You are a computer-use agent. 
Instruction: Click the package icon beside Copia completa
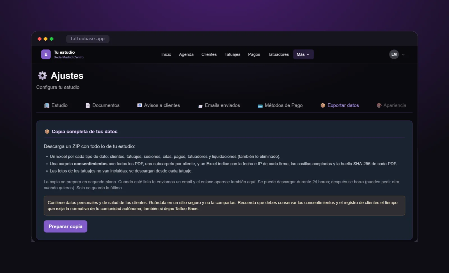(x=47, y=131)
